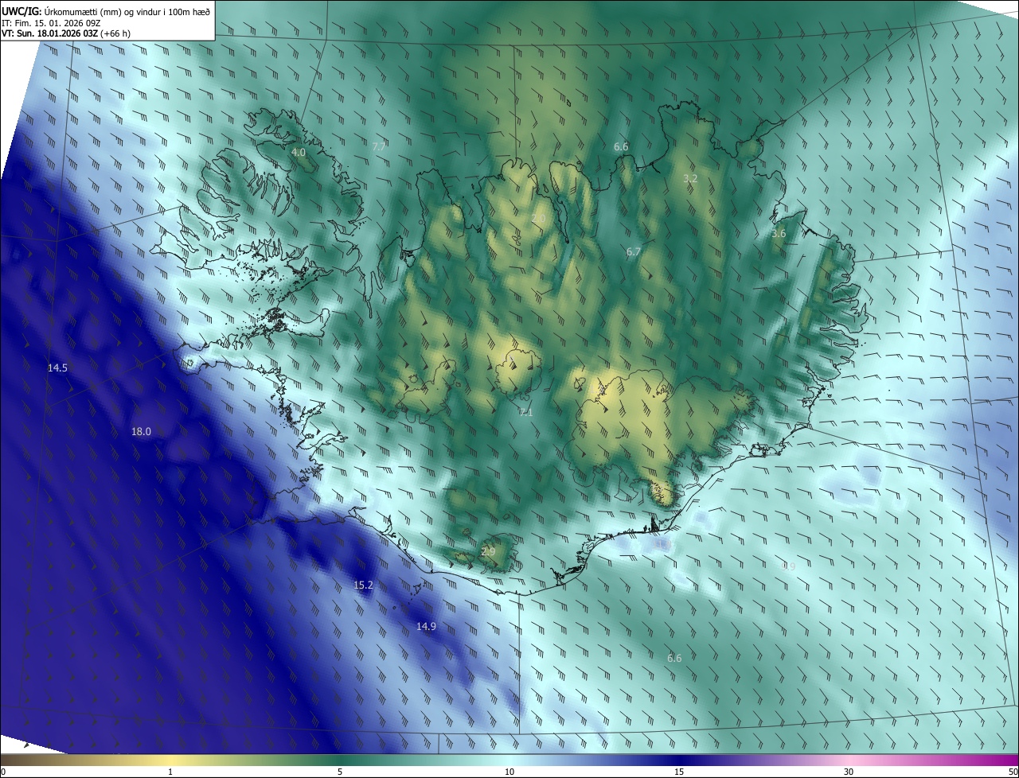
Task: Click the colorbar tick label 1
Action: [170, 772]
